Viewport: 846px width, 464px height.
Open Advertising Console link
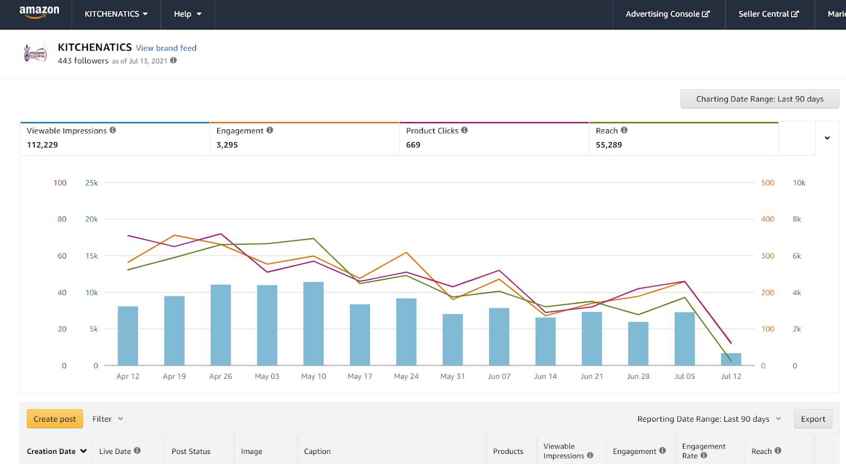[x=668, y=14]
